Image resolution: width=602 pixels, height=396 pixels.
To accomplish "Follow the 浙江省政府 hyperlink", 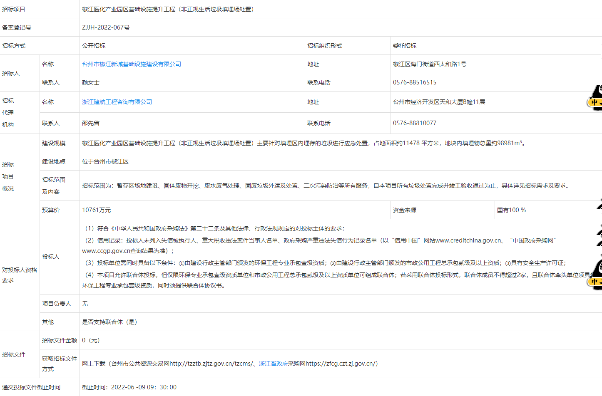I will pos(273,364).
